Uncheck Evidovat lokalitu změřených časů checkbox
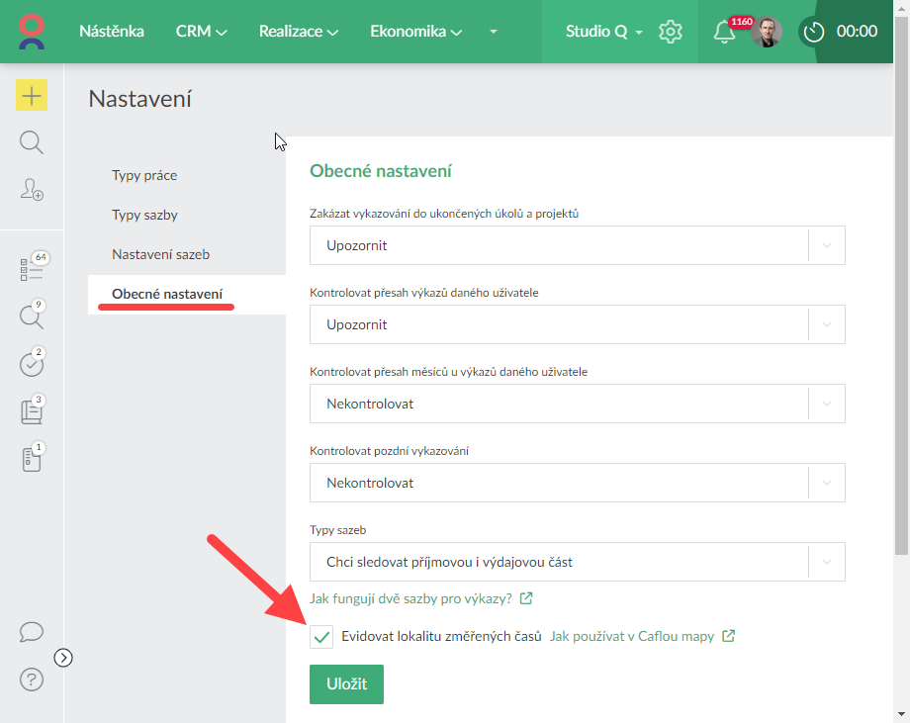The image size is (910, 723). pyautogui.click(x=321, y=637)
